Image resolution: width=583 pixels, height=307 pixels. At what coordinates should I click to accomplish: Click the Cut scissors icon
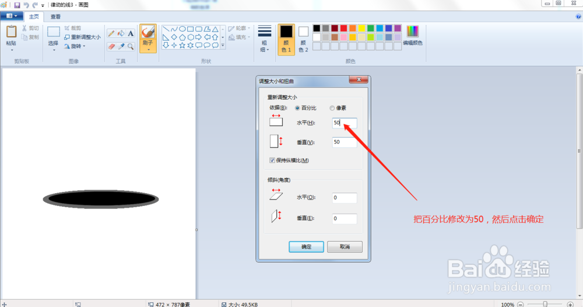(x=24, y=28)
